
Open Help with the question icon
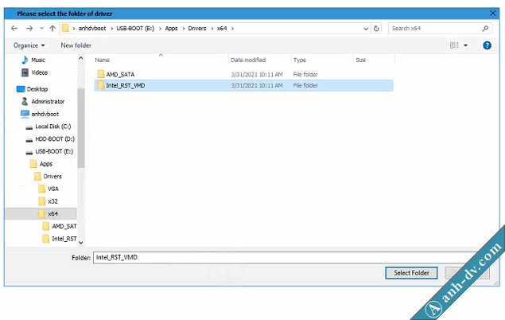click(487, 45)
